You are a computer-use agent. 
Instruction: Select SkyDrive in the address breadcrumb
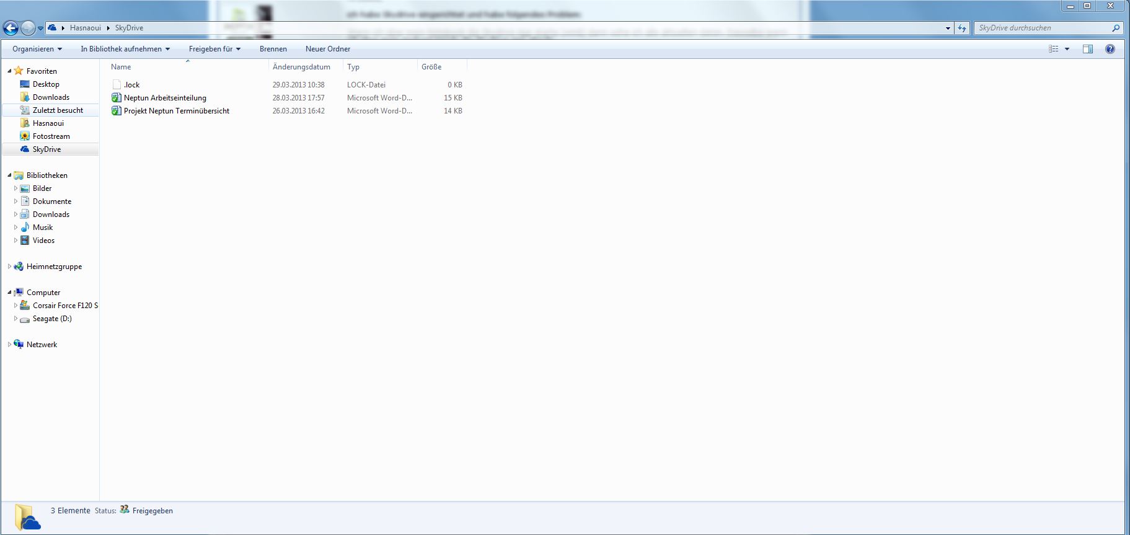point(129,28)
